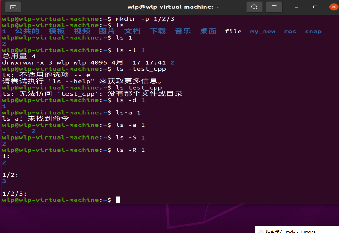This screenshot has height=233, width=339.
Task: Open a new terminal tab
Action: pyautogui.click(x=13, y=7)
